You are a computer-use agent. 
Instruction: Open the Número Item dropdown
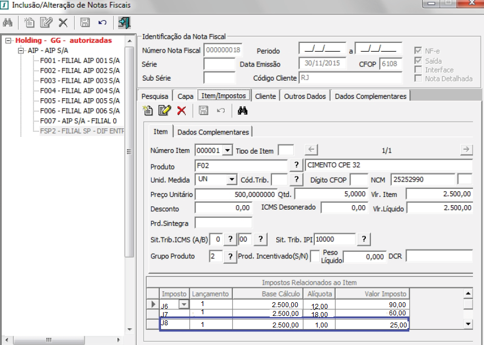229,150
